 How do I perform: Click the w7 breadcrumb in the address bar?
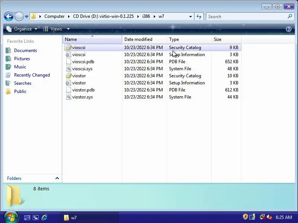pos(161,16)
